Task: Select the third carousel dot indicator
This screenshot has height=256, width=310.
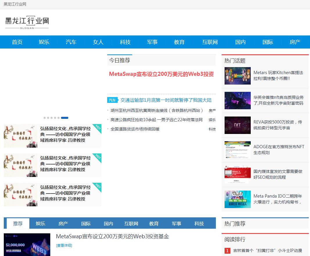Action: (x=52, y=118)
